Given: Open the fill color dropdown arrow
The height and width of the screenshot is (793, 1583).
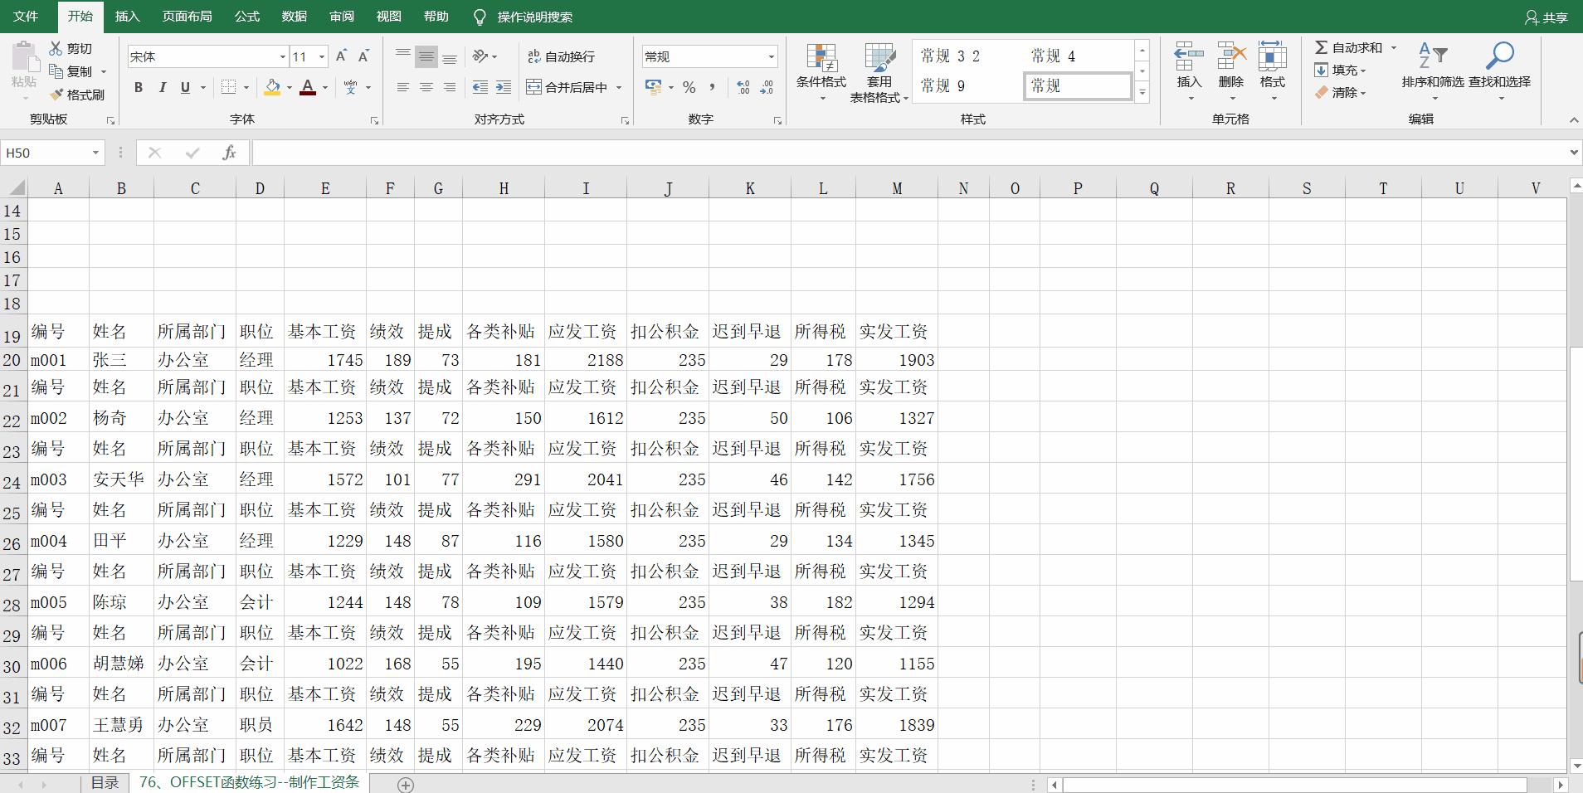Looking at the screenshot, I should point(288,87).
